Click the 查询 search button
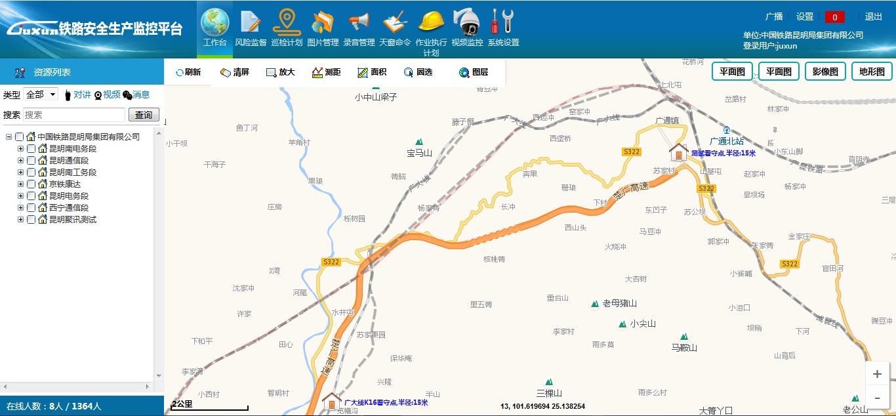This screenshot has width=896, height=416. (x=144, y=115)
